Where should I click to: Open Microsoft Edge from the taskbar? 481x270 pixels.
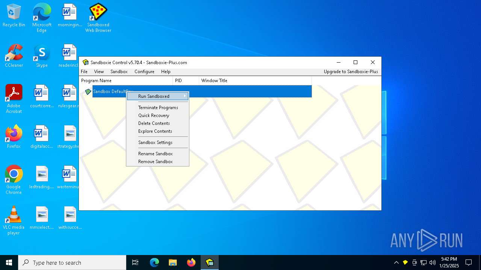click(154, 262)
